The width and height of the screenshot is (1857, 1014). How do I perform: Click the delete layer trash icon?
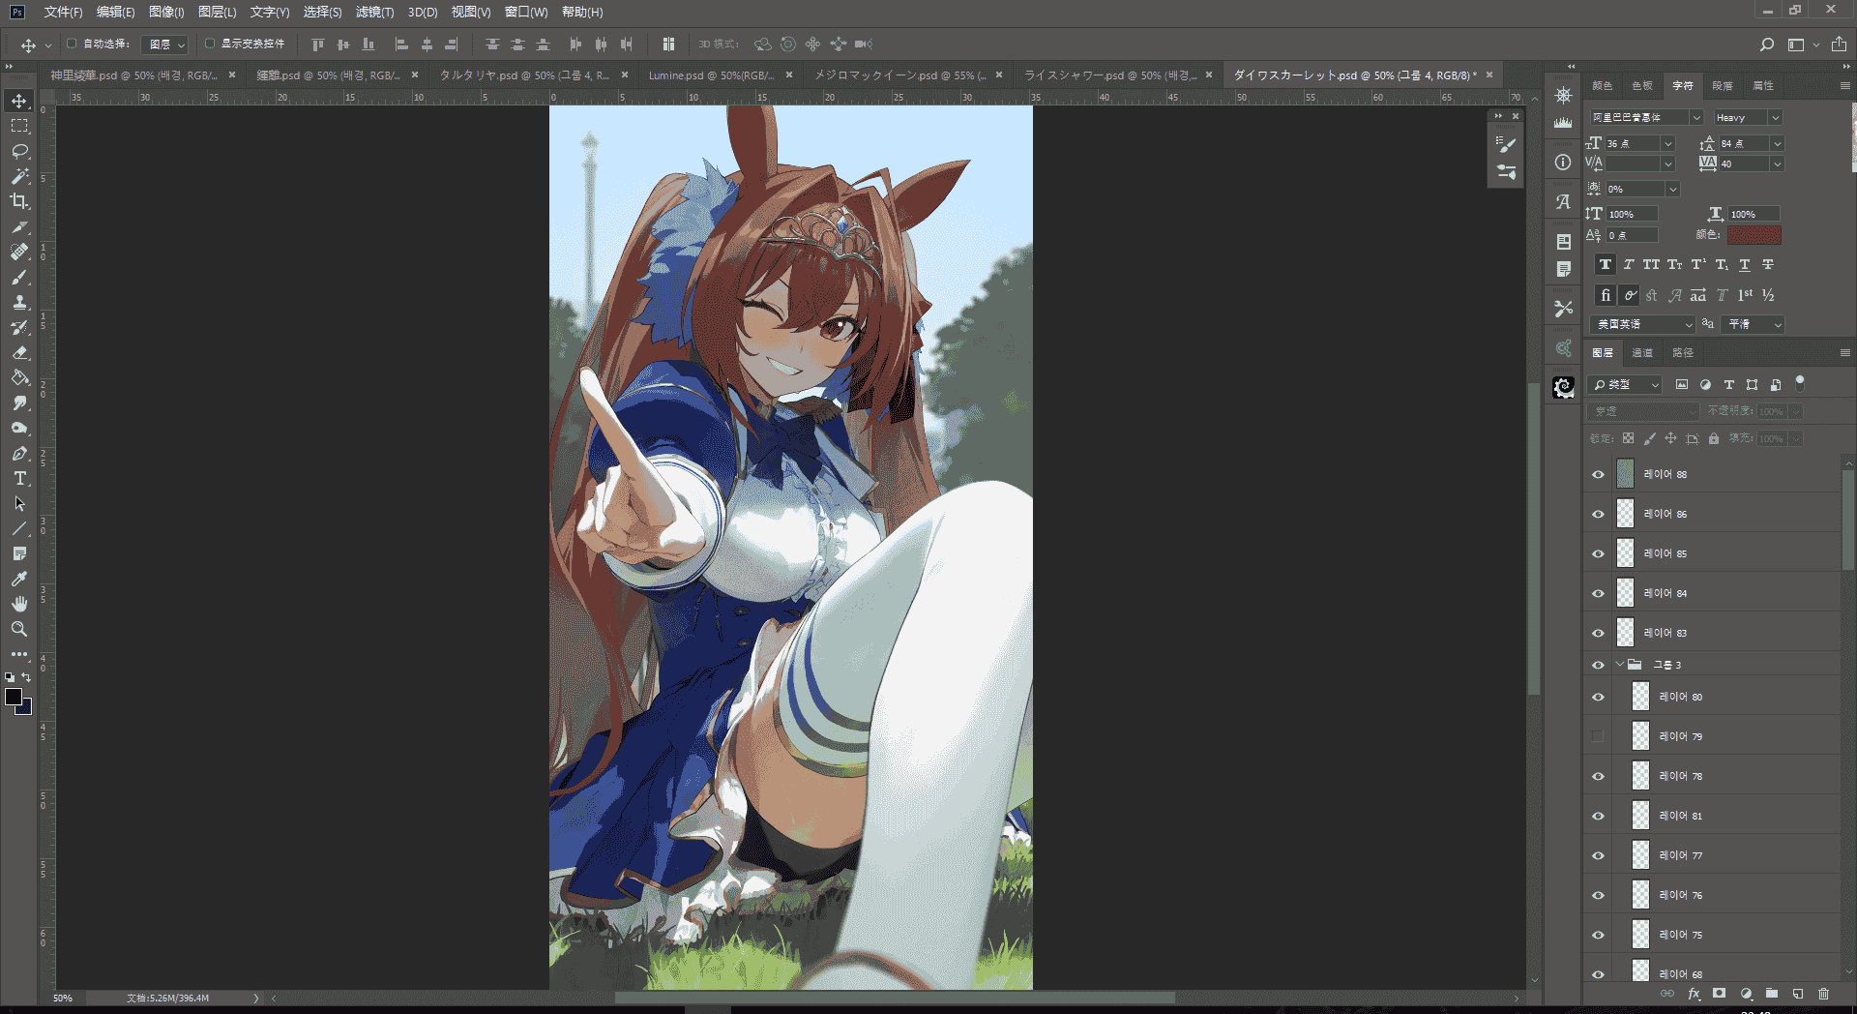(x=1823, y=994)
